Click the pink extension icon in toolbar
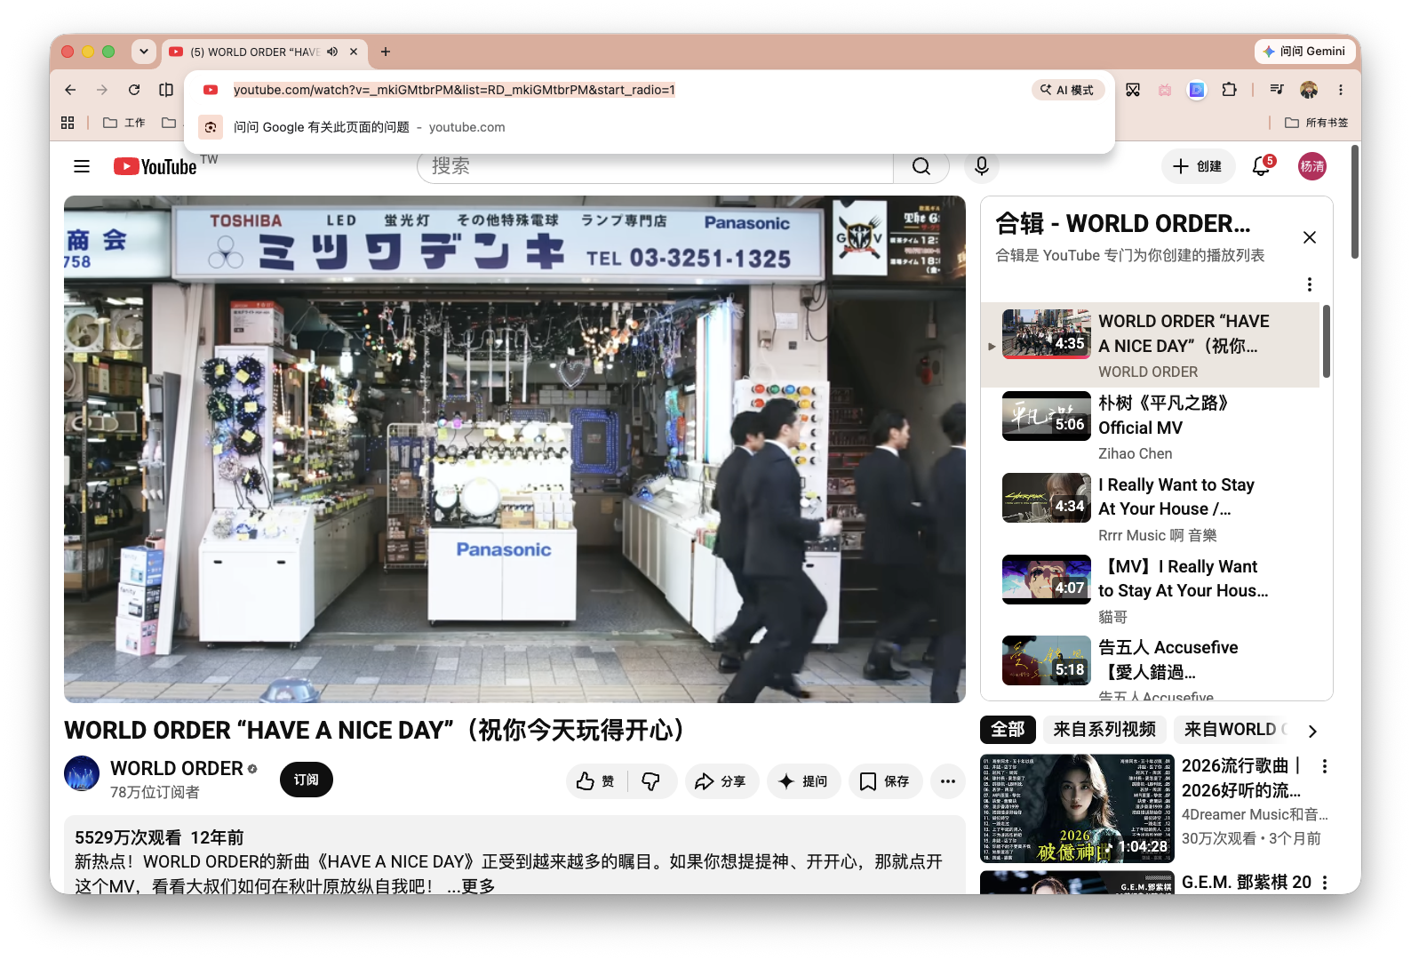The height and width of the screenshot is (960, 1411). (1165, 90)
